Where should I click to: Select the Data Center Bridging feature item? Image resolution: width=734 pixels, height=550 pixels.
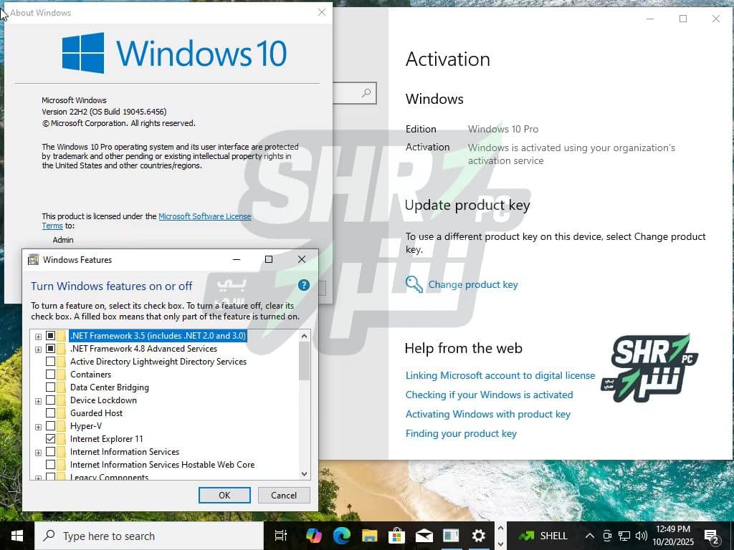click(109, 387)
